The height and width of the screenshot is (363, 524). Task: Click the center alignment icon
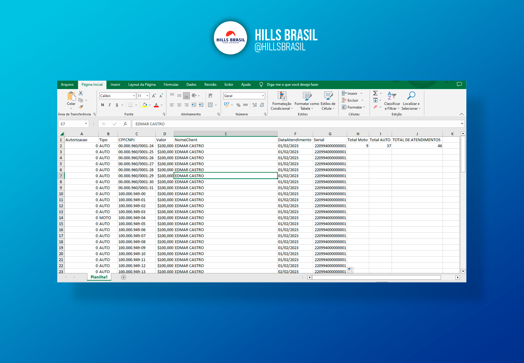click(x=179, y=105)
